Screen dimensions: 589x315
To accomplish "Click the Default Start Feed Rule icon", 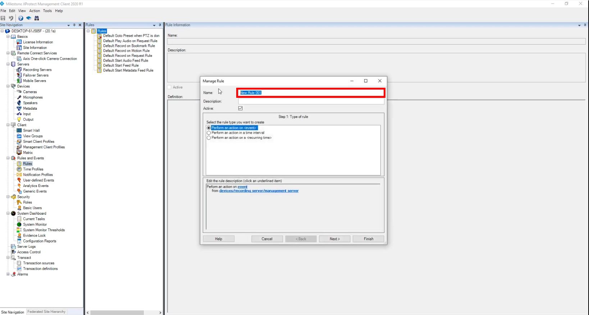I will 100,65.
